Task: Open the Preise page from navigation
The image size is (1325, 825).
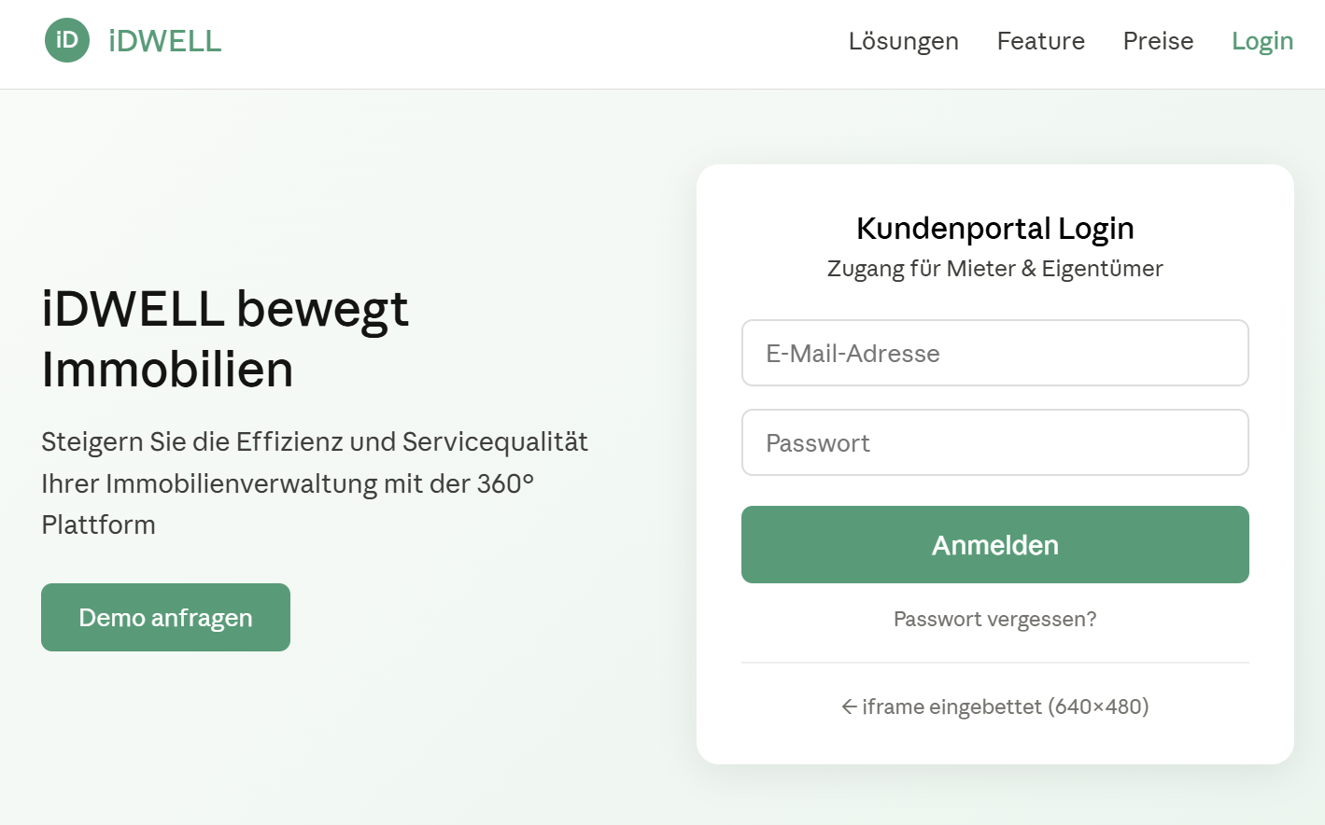Action: coord(1158,41)
